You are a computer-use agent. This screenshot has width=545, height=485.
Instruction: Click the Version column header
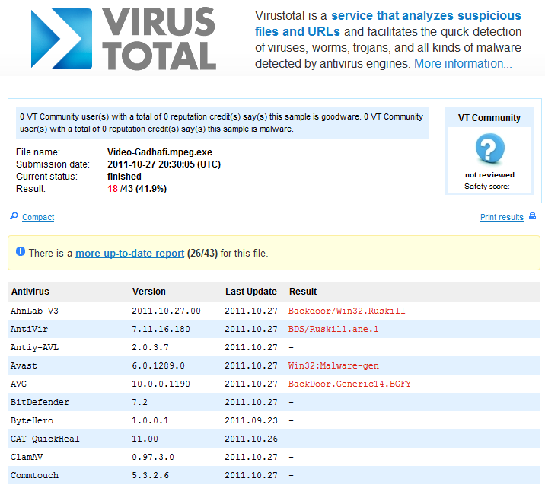pos(148,292)
